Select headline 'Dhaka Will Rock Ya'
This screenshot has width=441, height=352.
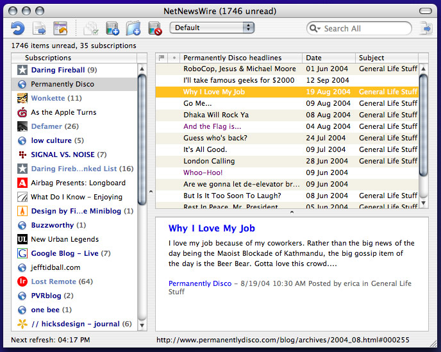click(287, 115)
